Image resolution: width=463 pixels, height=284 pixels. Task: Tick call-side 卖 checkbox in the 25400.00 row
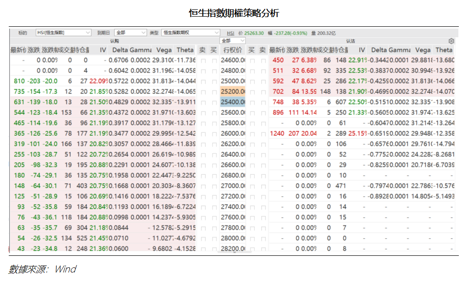[203, 103]
